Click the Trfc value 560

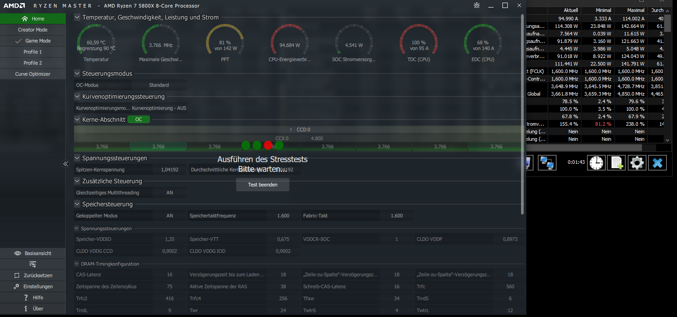pyautogui.click(x=510, y=286)
